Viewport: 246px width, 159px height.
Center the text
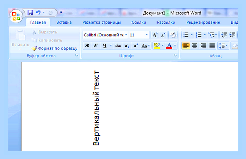coord(194,45)
